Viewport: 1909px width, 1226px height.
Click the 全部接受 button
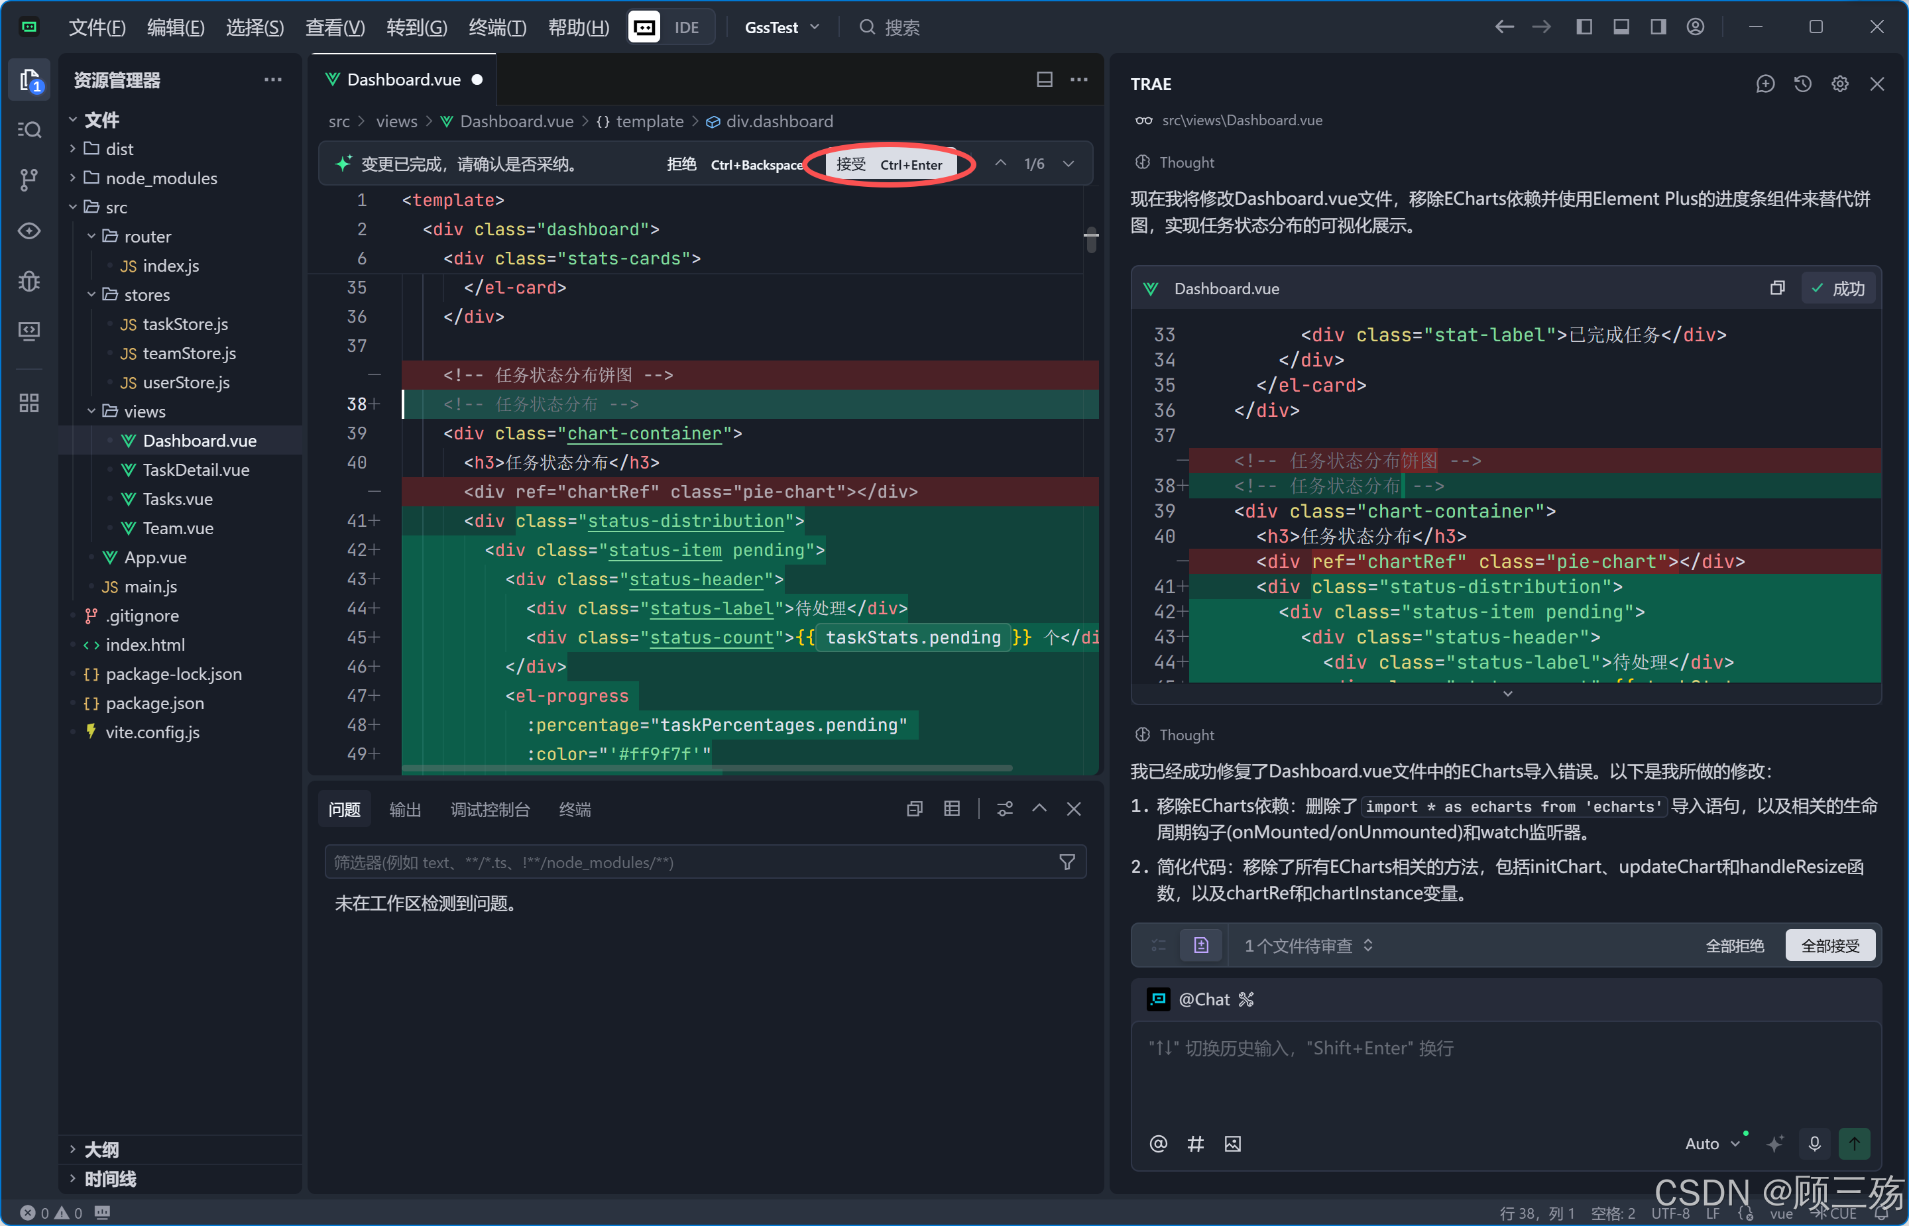1829,945
